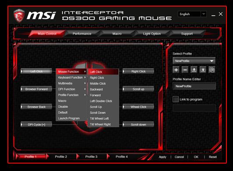Click the add profile plus icon
The width and height of the screenshot is (233, 171).
tap(176, 70)
